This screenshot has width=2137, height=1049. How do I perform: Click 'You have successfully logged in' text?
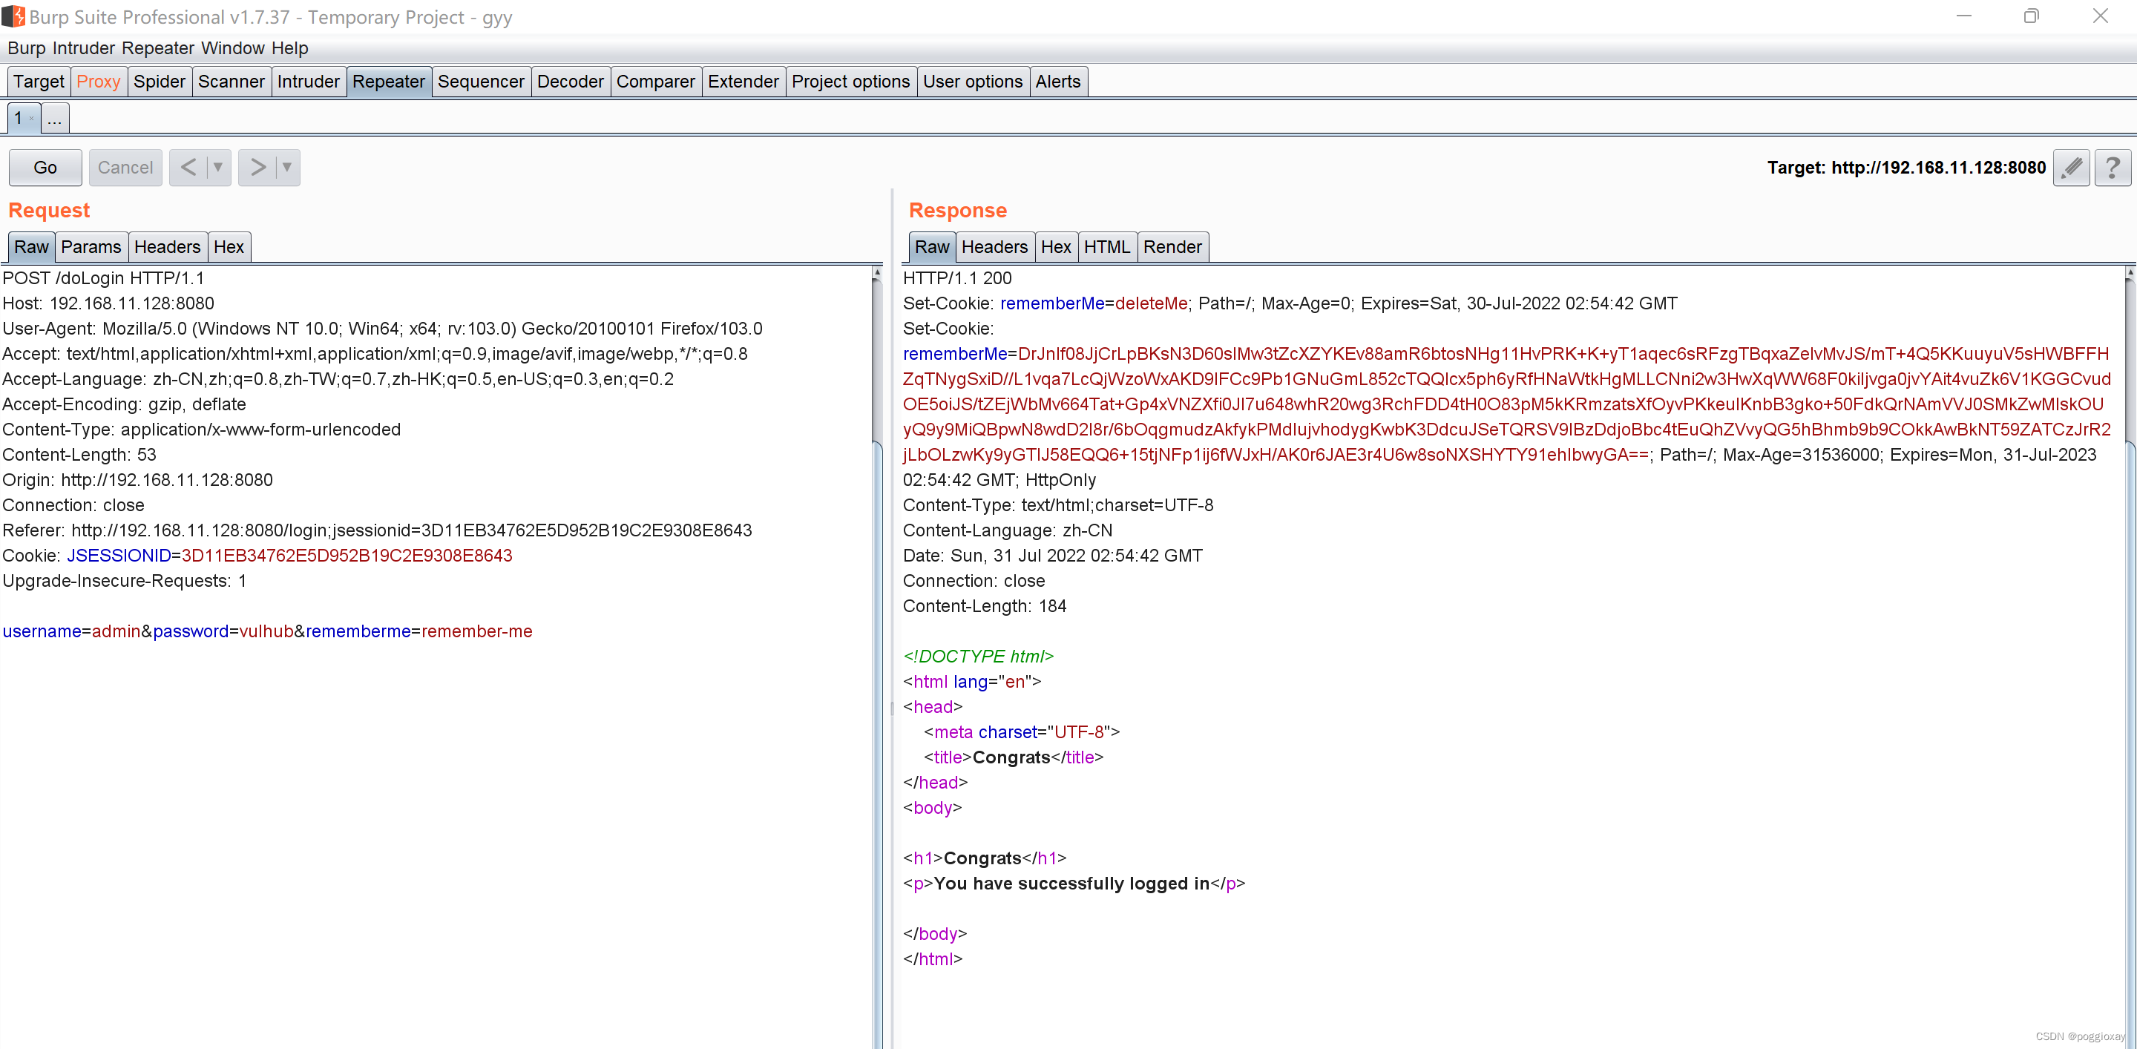[1071, 884]
